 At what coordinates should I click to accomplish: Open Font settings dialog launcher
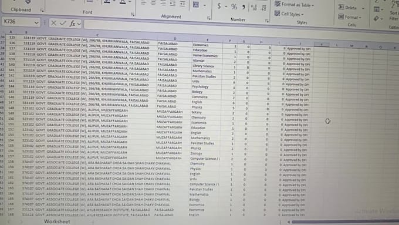pos(133,15)
